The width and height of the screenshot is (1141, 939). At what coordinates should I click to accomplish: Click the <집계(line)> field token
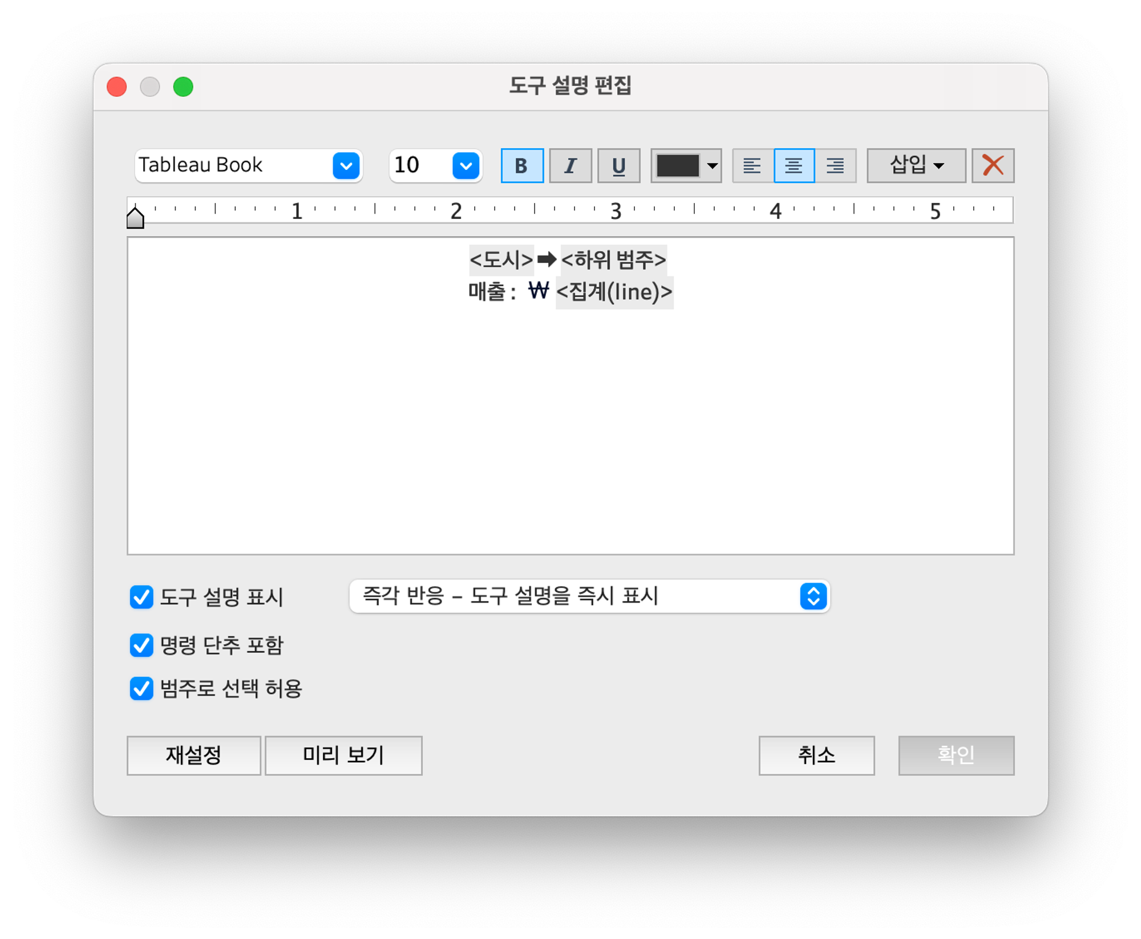614,292
